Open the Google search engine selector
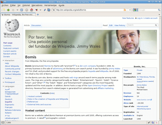The image size is (162, 125). (135, 10)
